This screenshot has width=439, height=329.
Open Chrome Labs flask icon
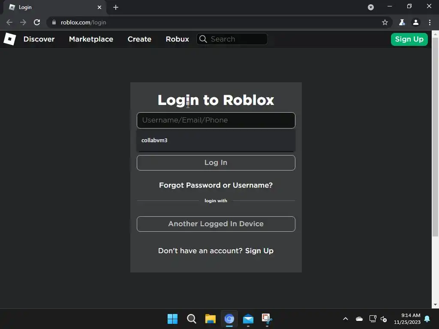click(x=402, y=22)
